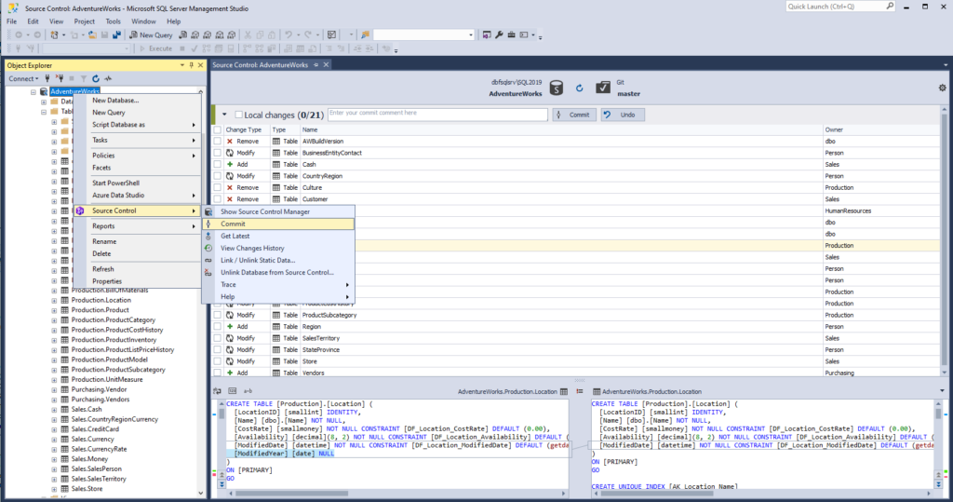
Task: Check the ProductSubcategory row checkbox
Action: [217, 315]
